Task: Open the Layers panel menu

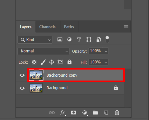Action: point(126,27)
